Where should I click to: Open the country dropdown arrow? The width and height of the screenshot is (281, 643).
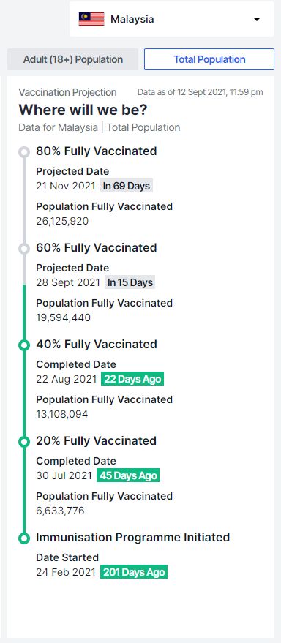point(257,19)
